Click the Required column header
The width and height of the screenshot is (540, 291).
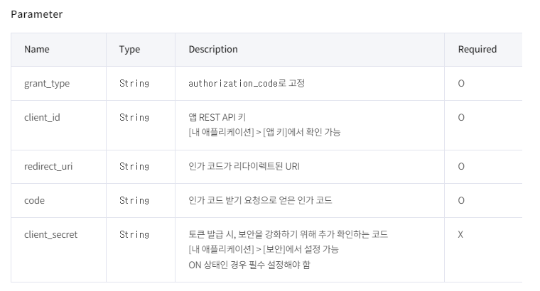coord(477,50)
